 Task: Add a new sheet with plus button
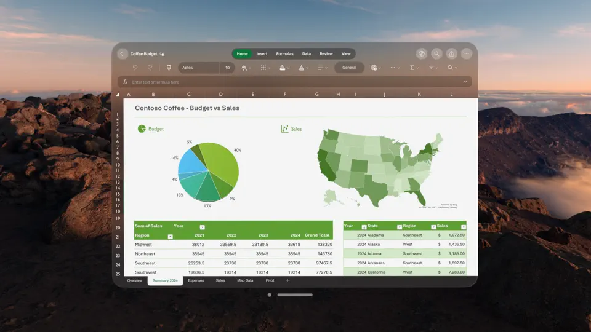[x=287, y=280]
